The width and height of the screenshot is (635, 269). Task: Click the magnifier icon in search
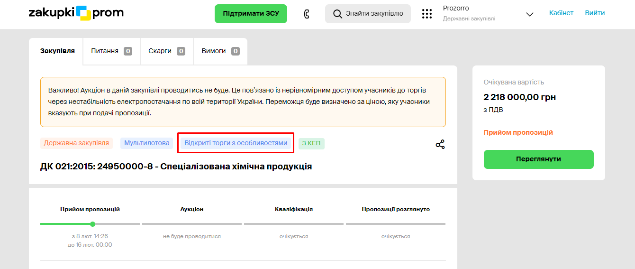[337, 14]
